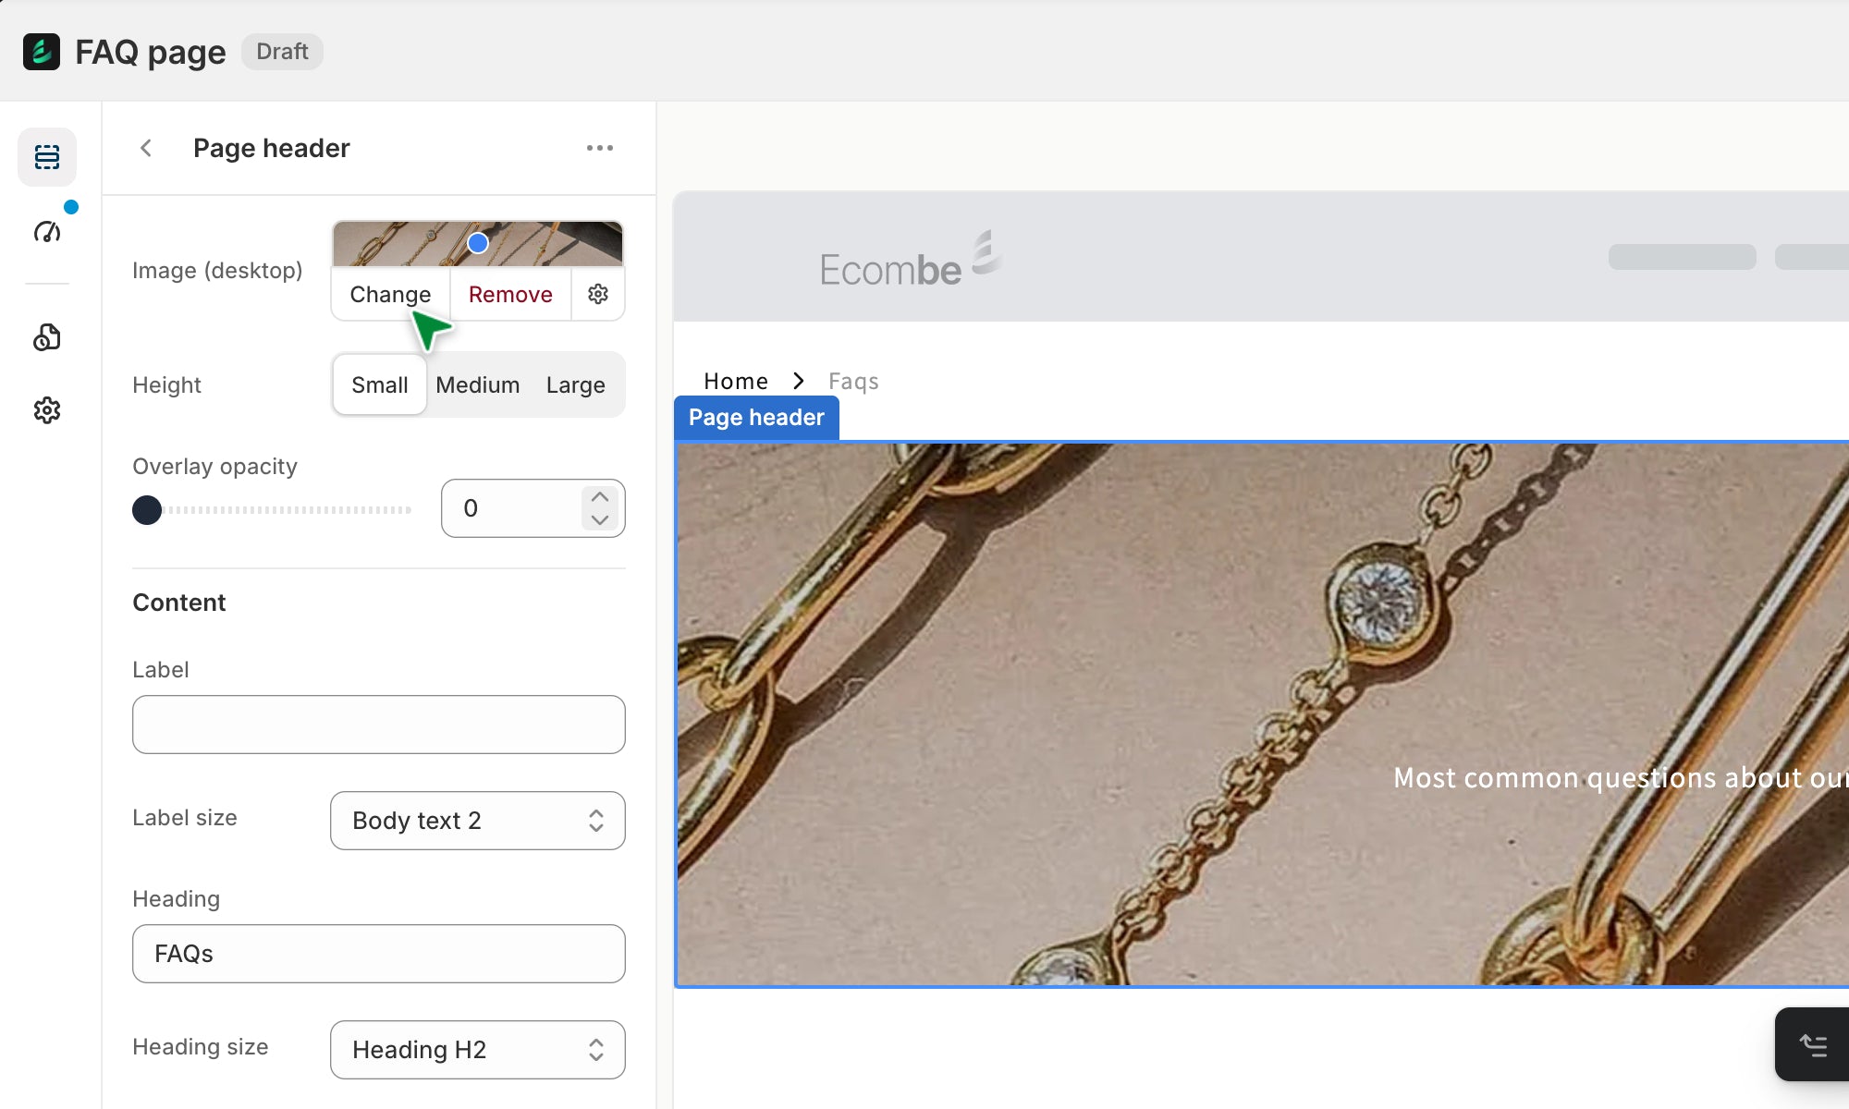Select Small height option
Screen dimensions: 1849x1109
379,384
